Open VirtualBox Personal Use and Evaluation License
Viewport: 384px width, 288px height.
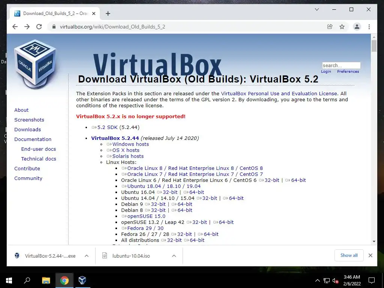pyautogui.click(x=279, y=93)
